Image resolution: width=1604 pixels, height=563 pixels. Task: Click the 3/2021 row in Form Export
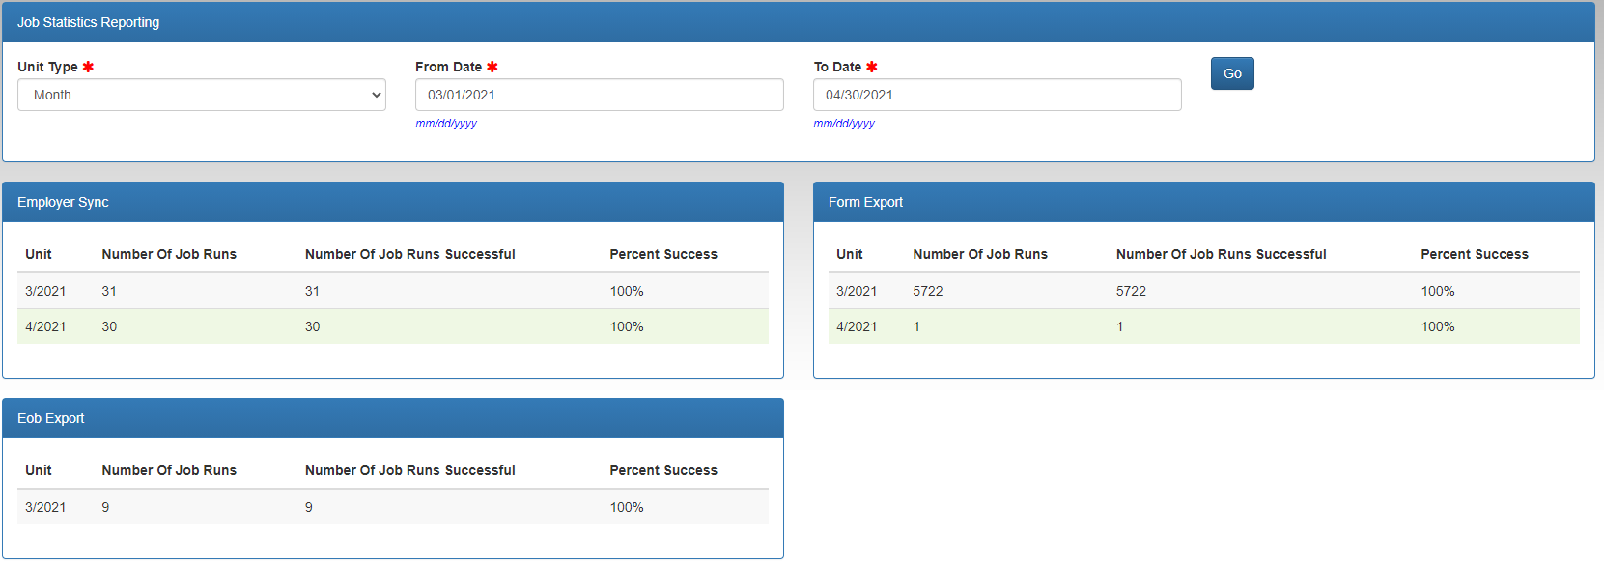(1203, 291)
